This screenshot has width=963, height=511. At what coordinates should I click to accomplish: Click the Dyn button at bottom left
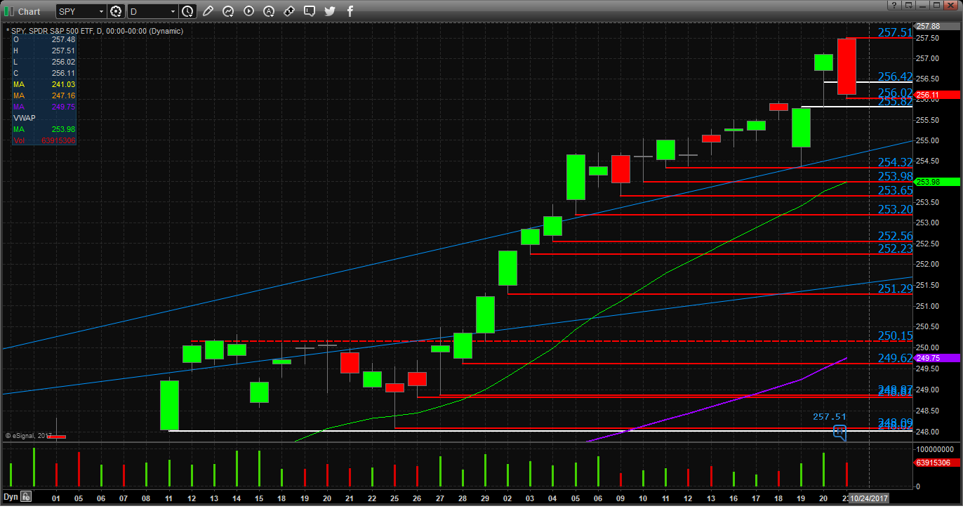click(11, 497)
